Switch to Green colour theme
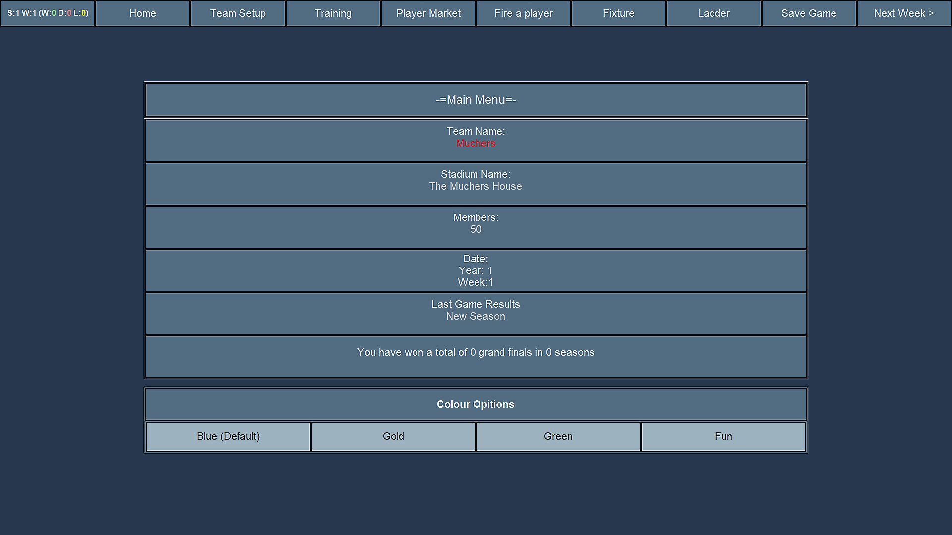The width and height of the screenshot is (952, 535). (x=558, y=436)
